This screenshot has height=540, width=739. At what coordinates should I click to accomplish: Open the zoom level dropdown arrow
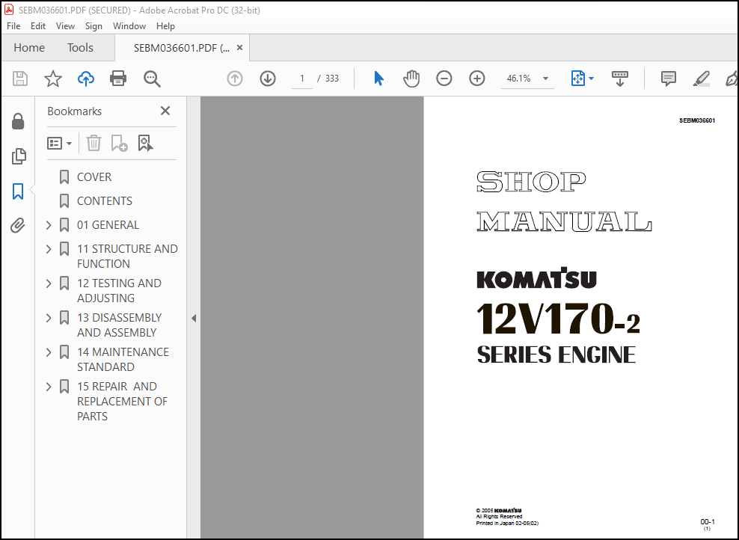545,79
